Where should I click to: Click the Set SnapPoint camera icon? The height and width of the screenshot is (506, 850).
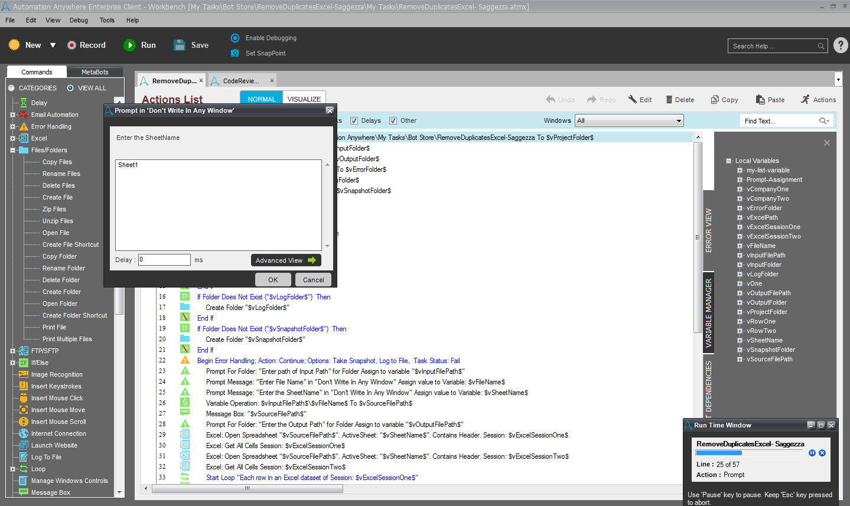(x=235, y=53)
